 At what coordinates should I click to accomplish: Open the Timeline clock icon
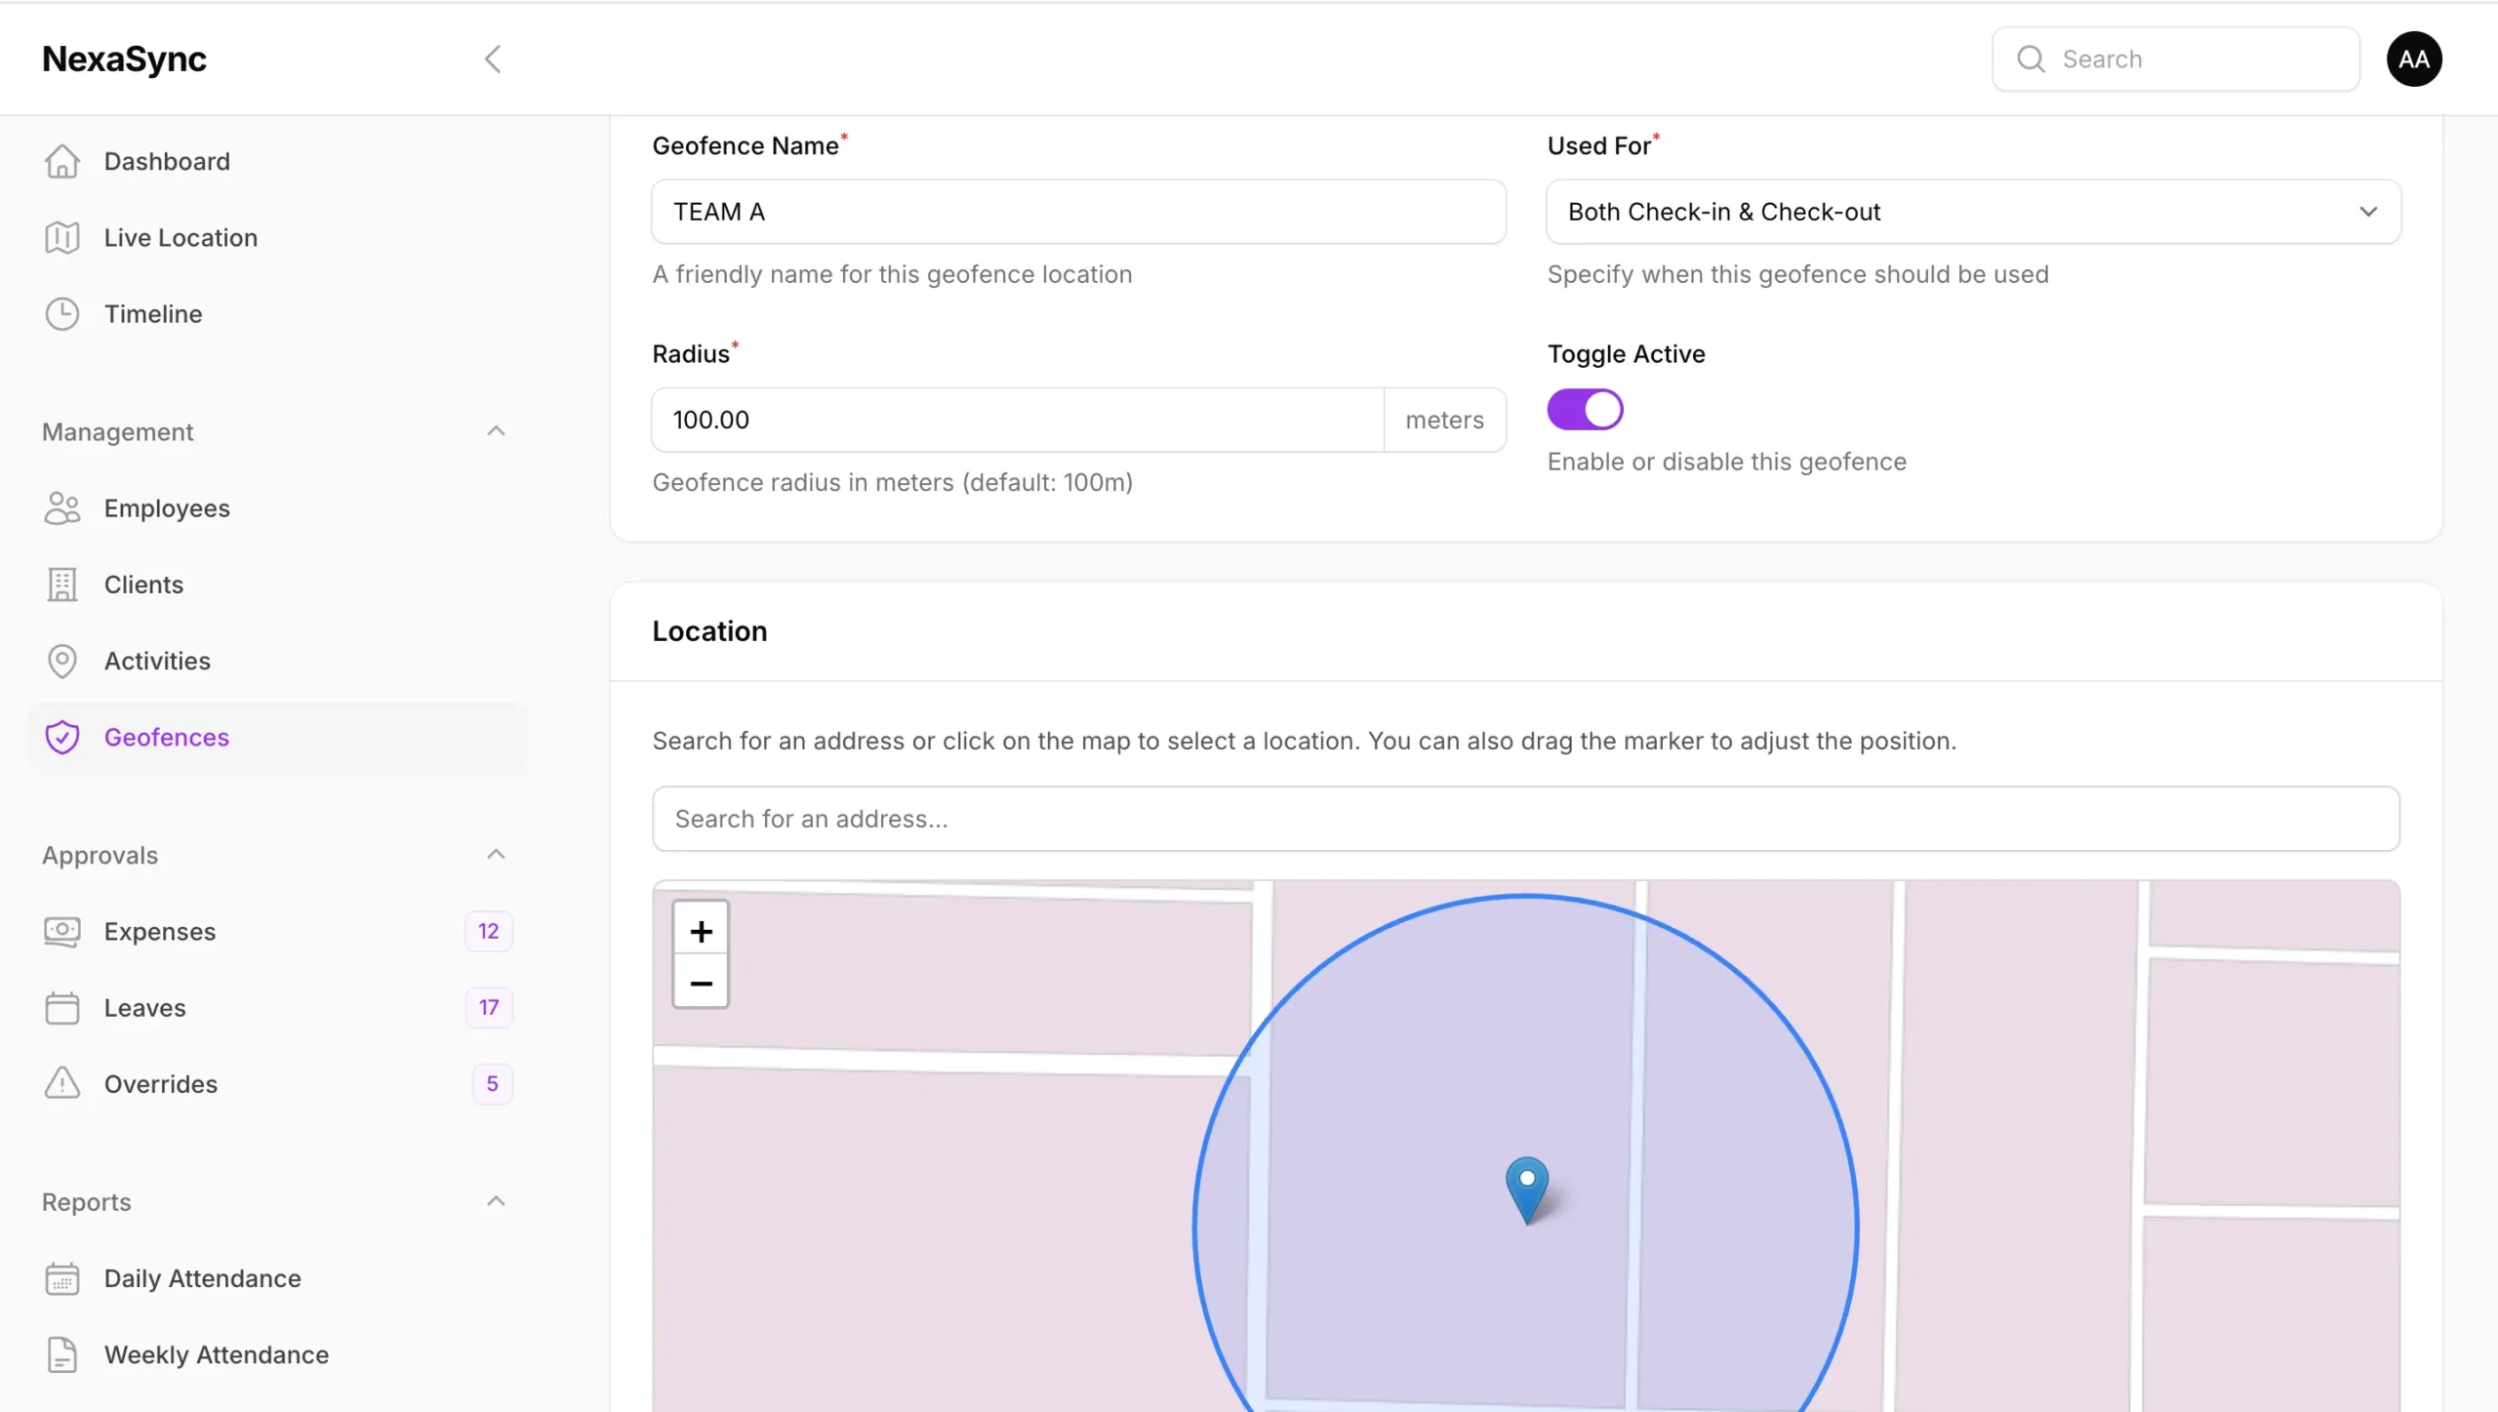61,313
